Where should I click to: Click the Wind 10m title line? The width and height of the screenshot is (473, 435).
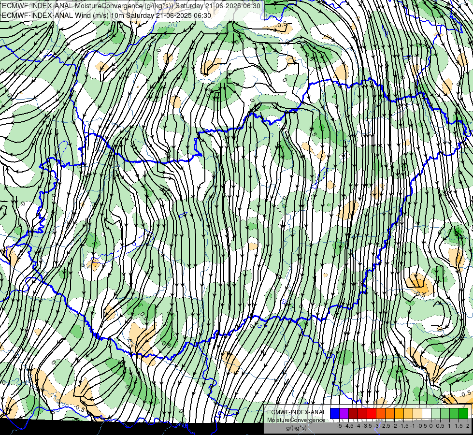[106, 15]
